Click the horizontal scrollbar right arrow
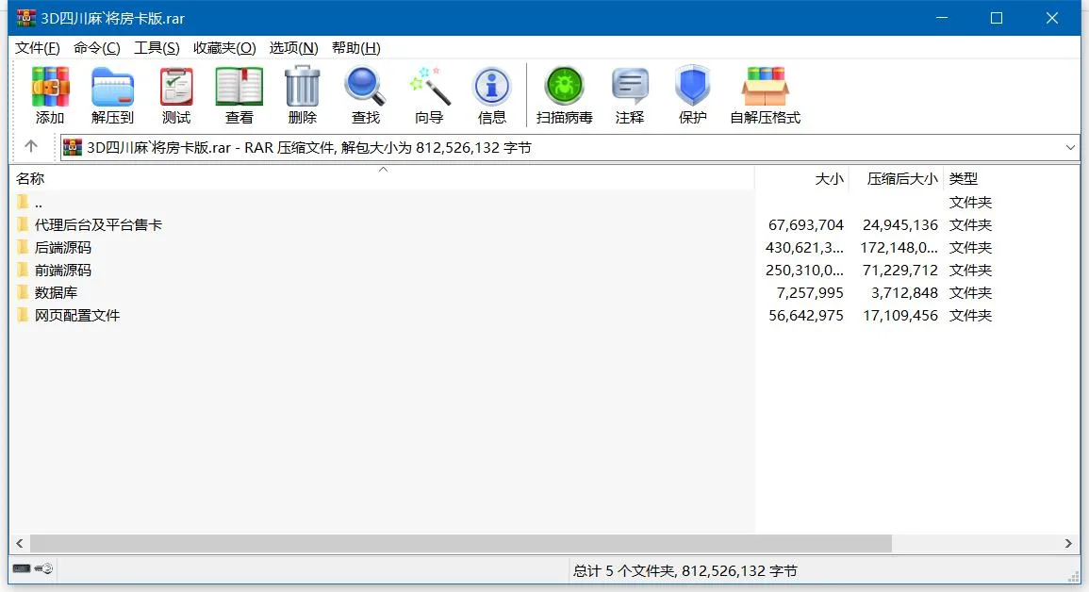This screenshot has height=592, width=1089. pos(1068,544)
